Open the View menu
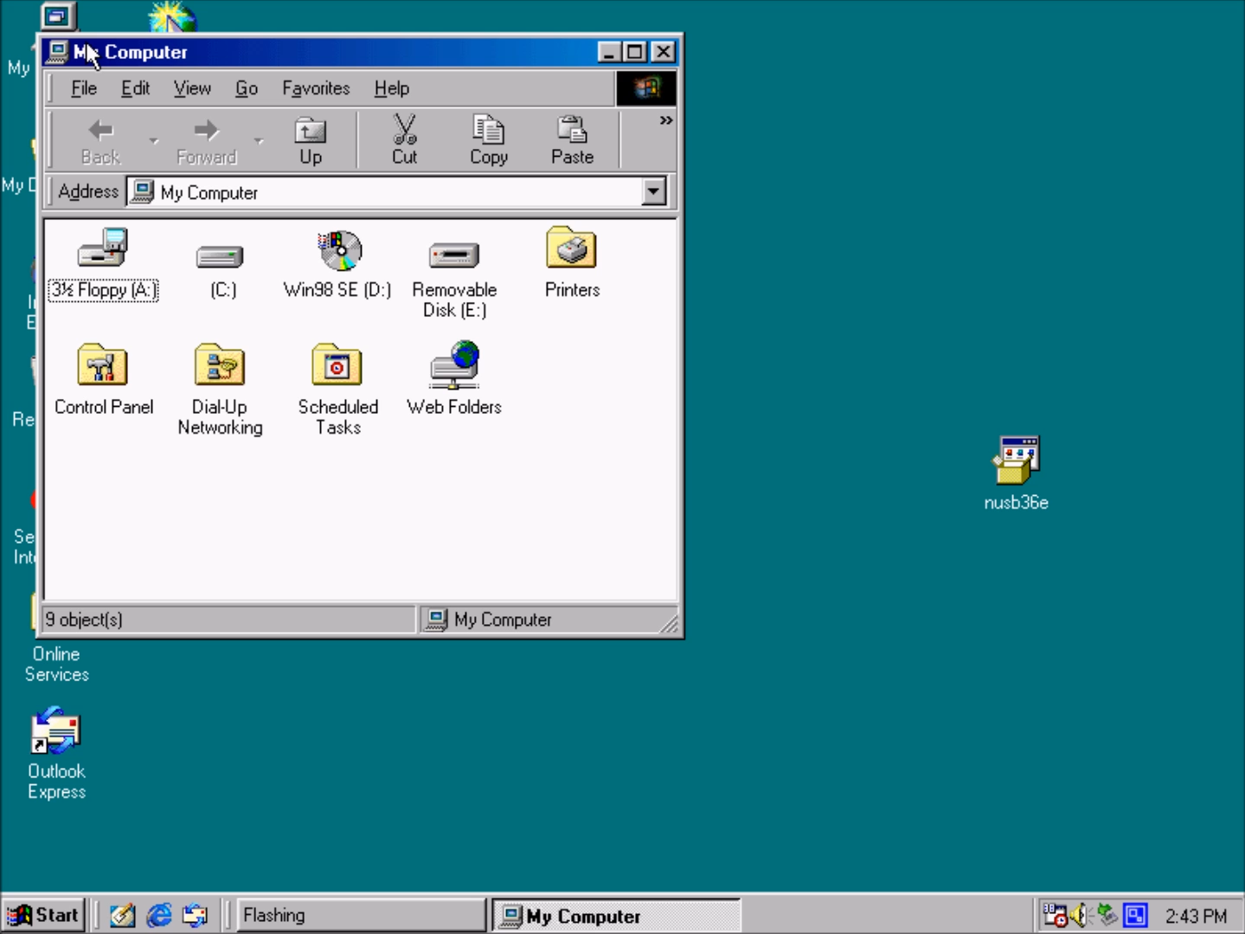Screen dimensions: 1245x934 191,87
